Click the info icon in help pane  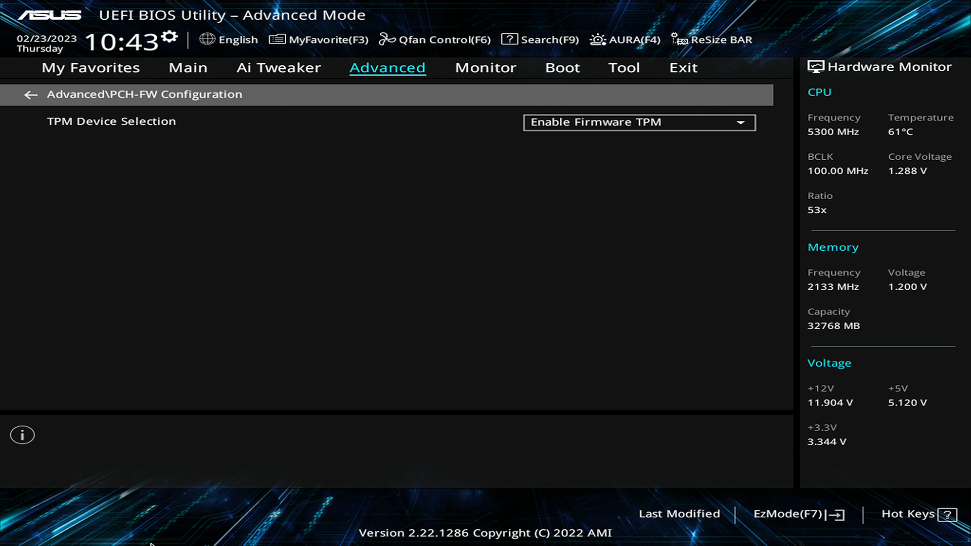pos(22,435)
